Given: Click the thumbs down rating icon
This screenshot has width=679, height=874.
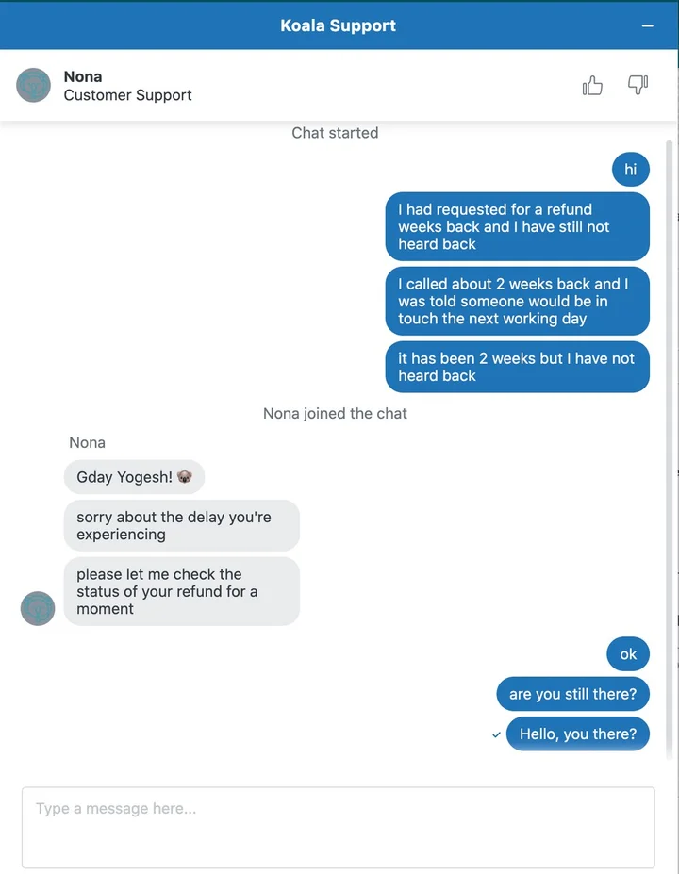Looking at the screenshot, I should point(638,86).
